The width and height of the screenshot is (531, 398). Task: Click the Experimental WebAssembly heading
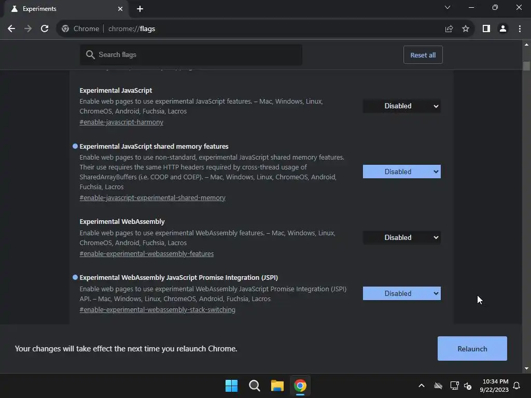(x=122, y=222)
